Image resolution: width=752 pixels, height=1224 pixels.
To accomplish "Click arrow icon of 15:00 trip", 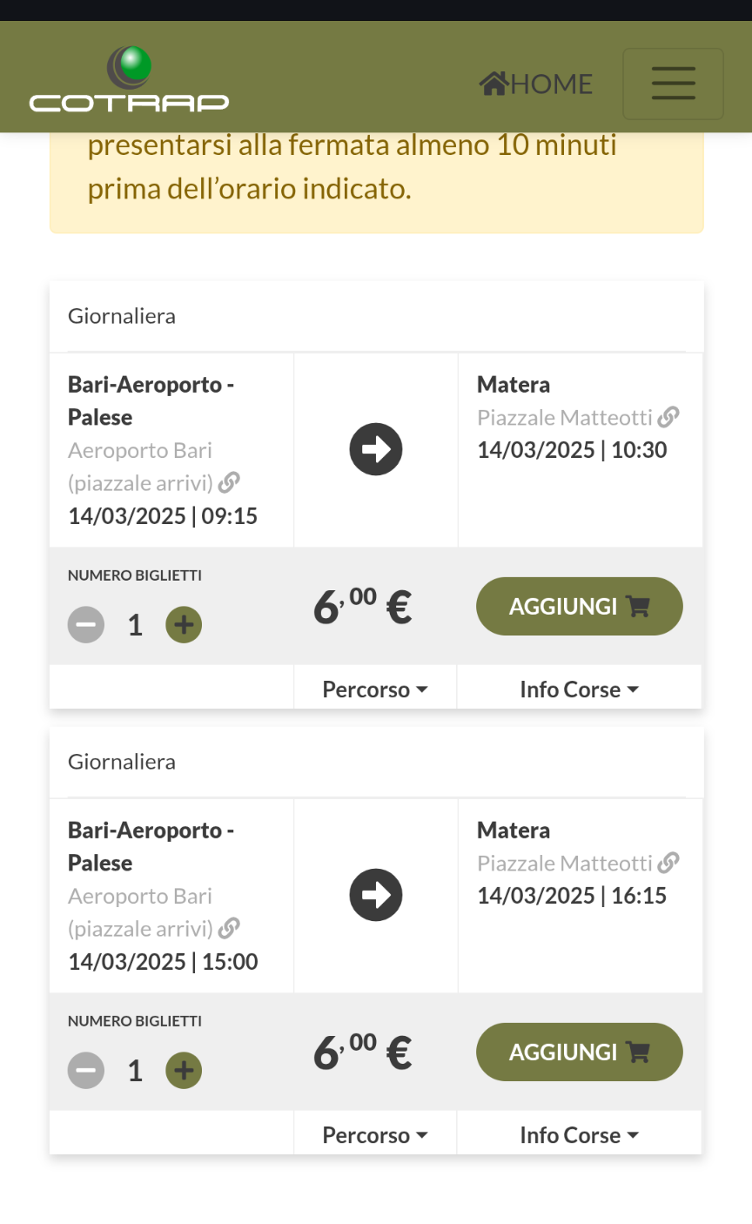I will (376, 895).
